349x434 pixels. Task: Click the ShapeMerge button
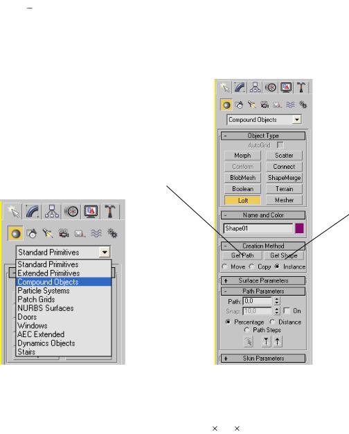click(284, 178)
